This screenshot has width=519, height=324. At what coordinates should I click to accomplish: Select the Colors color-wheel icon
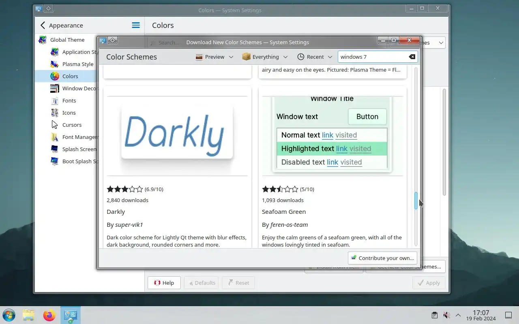coord(55,76)
